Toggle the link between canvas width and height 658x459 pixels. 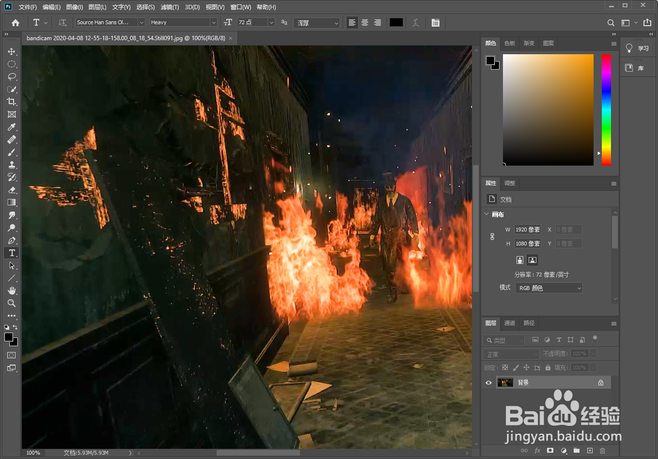492,236
